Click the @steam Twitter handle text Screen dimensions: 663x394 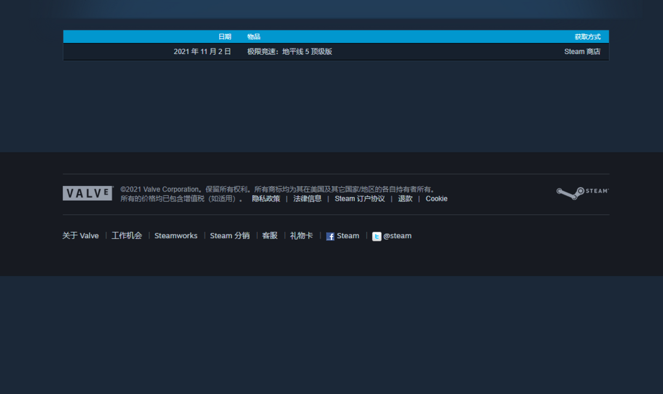tap(397, 236)
